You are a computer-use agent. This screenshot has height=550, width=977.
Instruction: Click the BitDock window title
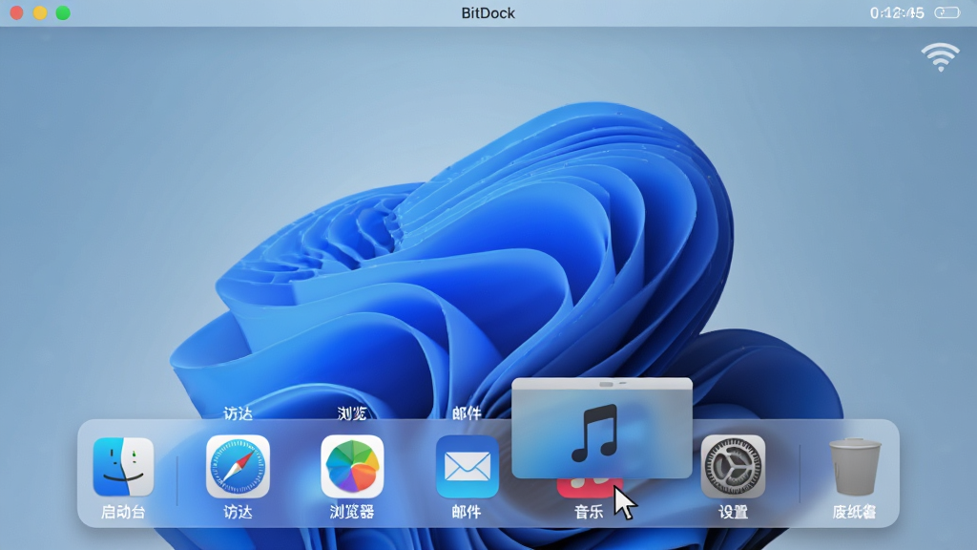click(x=488, y=13)
